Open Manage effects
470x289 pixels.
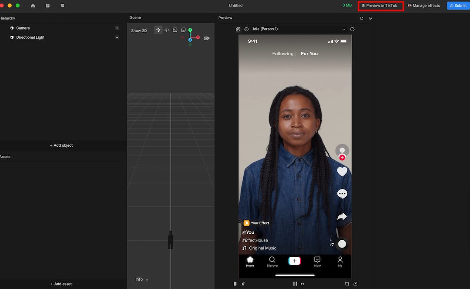coord(424,6)
